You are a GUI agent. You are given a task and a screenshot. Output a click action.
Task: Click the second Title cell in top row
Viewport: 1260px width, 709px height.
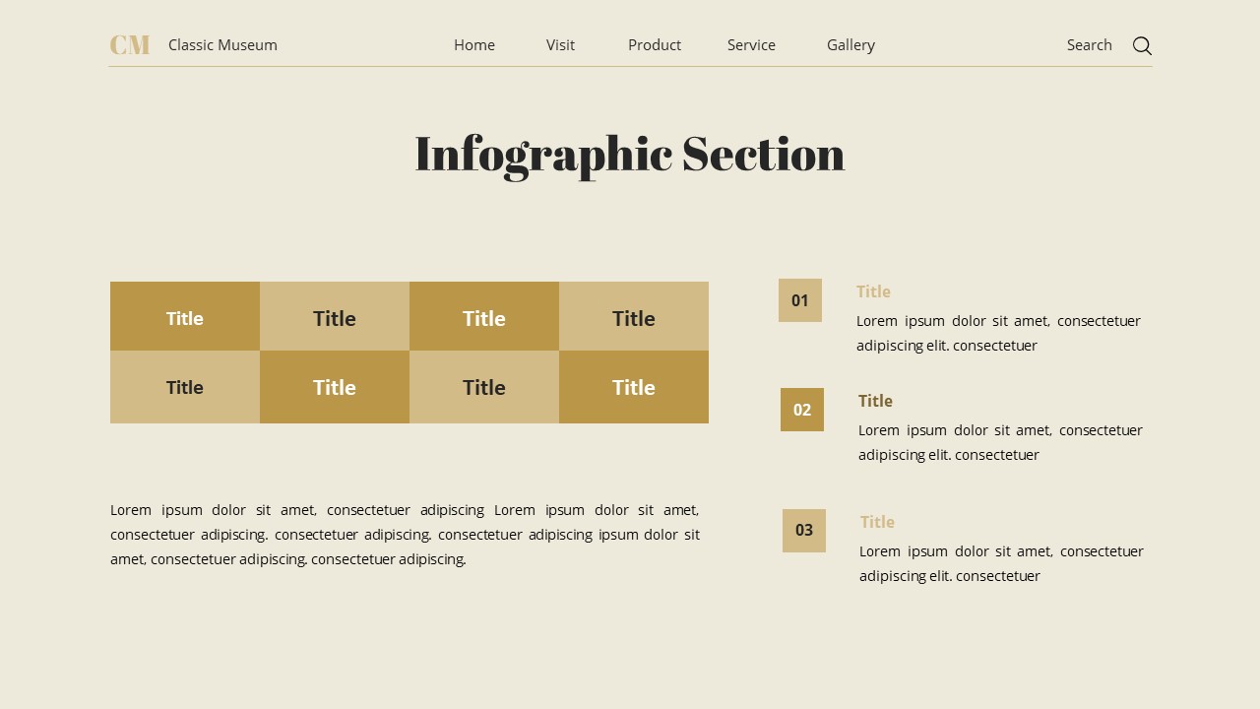pos(335,318)
